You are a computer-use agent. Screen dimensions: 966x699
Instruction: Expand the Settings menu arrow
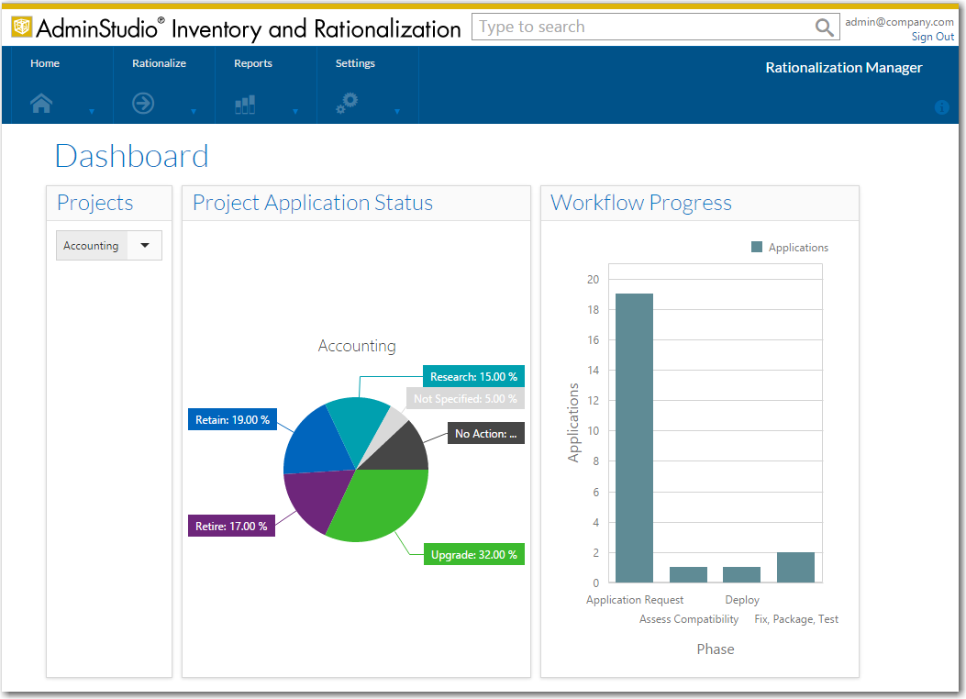(397, 112)
